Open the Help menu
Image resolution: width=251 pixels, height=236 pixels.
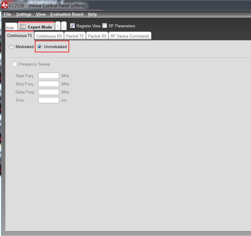tap(92, 14)
